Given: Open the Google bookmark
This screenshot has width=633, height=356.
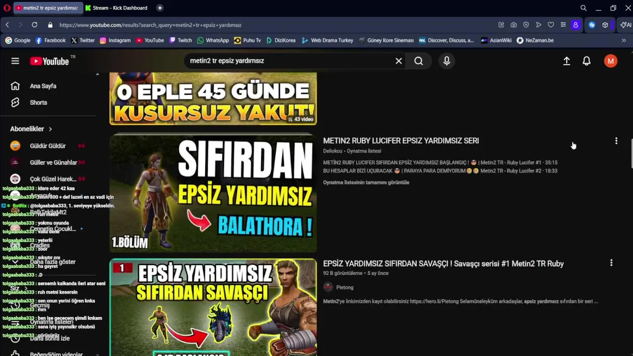Looking at the screenshot, I should pos(18,41).
